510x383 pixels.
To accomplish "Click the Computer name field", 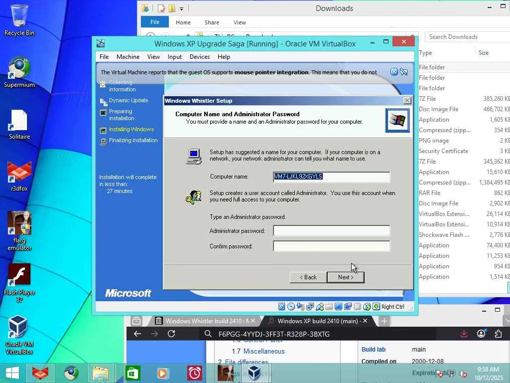I will coord(331,177).
